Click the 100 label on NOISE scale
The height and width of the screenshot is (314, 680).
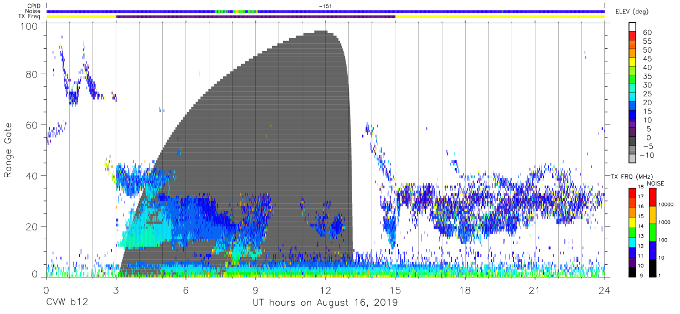[663, 240]
